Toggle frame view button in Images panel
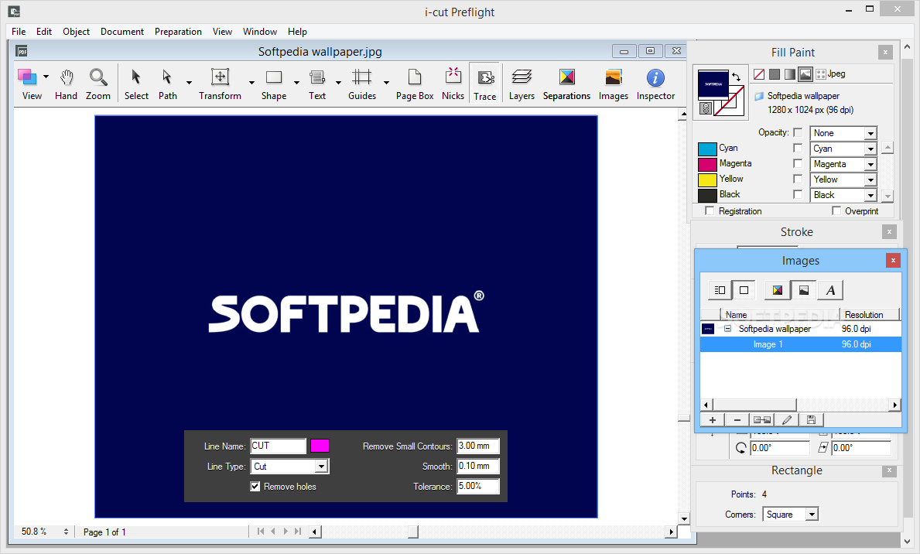Image resolution: width=920 pixels, height=554 pixels. (744, 290)
